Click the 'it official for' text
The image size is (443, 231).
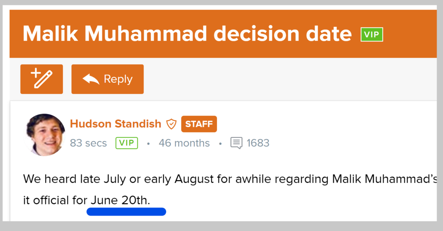click(54, 200)
